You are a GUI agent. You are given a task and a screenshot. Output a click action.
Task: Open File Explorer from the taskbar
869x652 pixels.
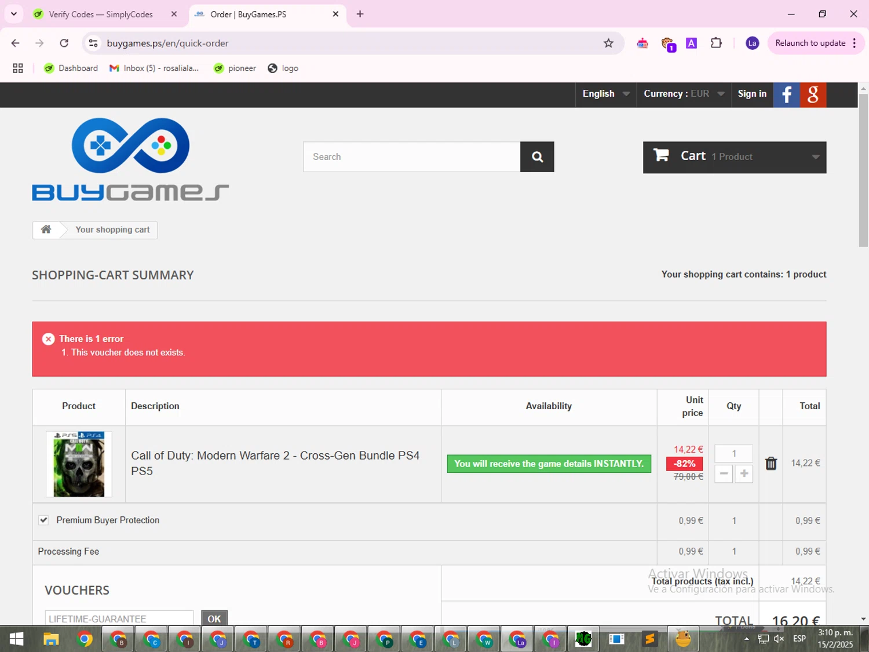(x=51, y=639)
